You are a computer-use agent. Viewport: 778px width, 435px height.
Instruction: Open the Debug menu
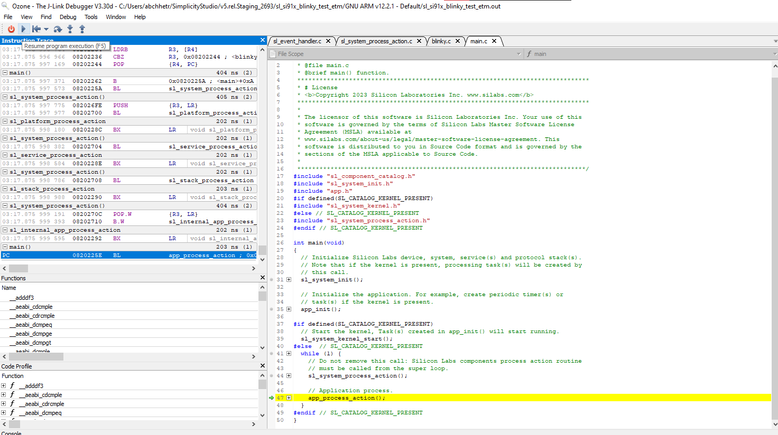(x=68, y=16)
